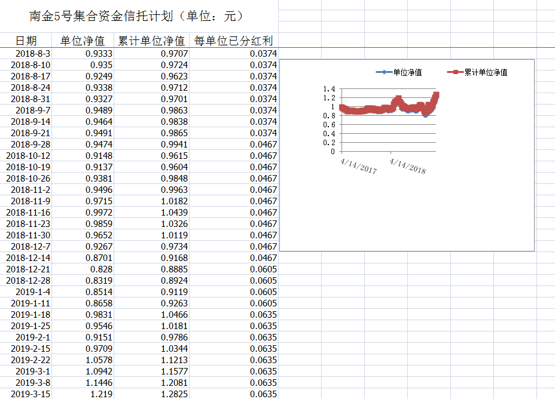The width and height of the screenshot is (555, 399).
Task: Select the date cell 2018-10-26
Action: point(26,178)
